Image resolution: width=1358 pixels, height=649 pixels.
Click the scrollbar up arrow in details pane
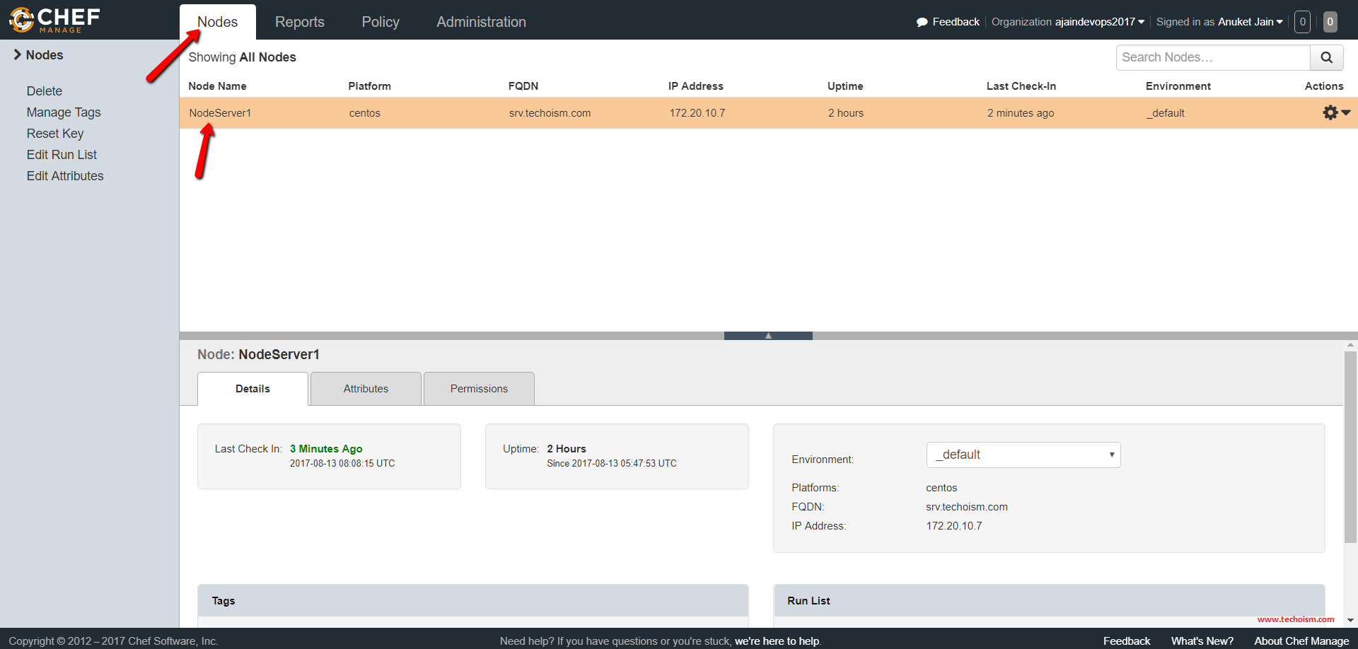1350,346
